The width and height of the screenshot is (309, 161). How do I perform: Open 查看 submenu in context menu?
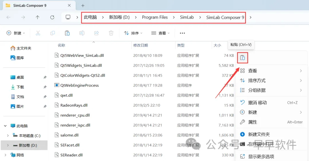[271, 71]
